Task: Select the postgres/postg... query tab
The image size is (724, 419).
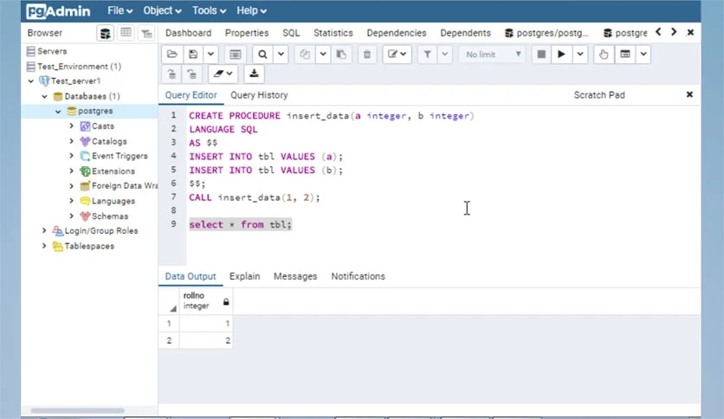Action: (546, 33)
